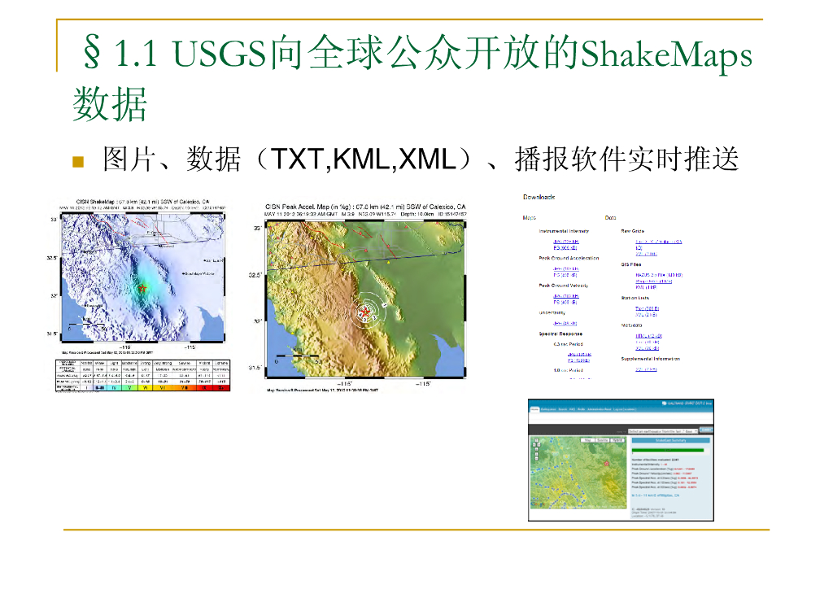Select the Home tab in ShakeCast
The width and height of the screenshot is (833, 589).
click(535, 409)
